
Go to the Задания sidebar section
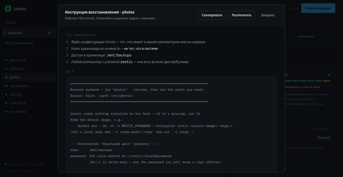pyautogui.click(x=29, y=33)
